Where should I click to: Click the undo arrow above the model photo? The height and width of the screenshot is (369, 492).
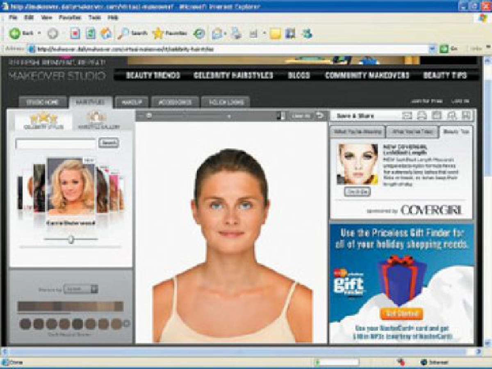(319, 116)
